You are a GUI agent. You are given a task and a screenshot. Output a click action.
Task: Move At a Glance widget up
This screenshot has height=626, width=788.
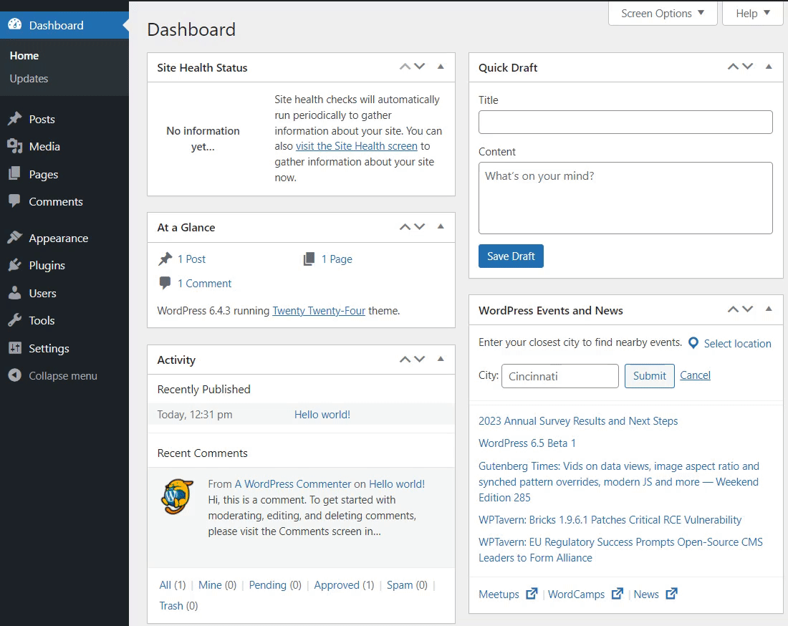tap(405, 226)
